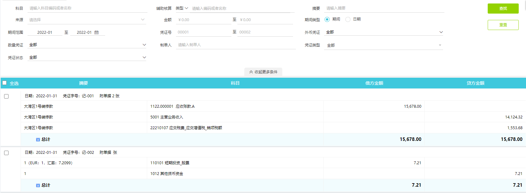This screenshot has height=193, width=526.
Task: Click the 总计 icon in voucher 记-001
Action: click(38, 140)
